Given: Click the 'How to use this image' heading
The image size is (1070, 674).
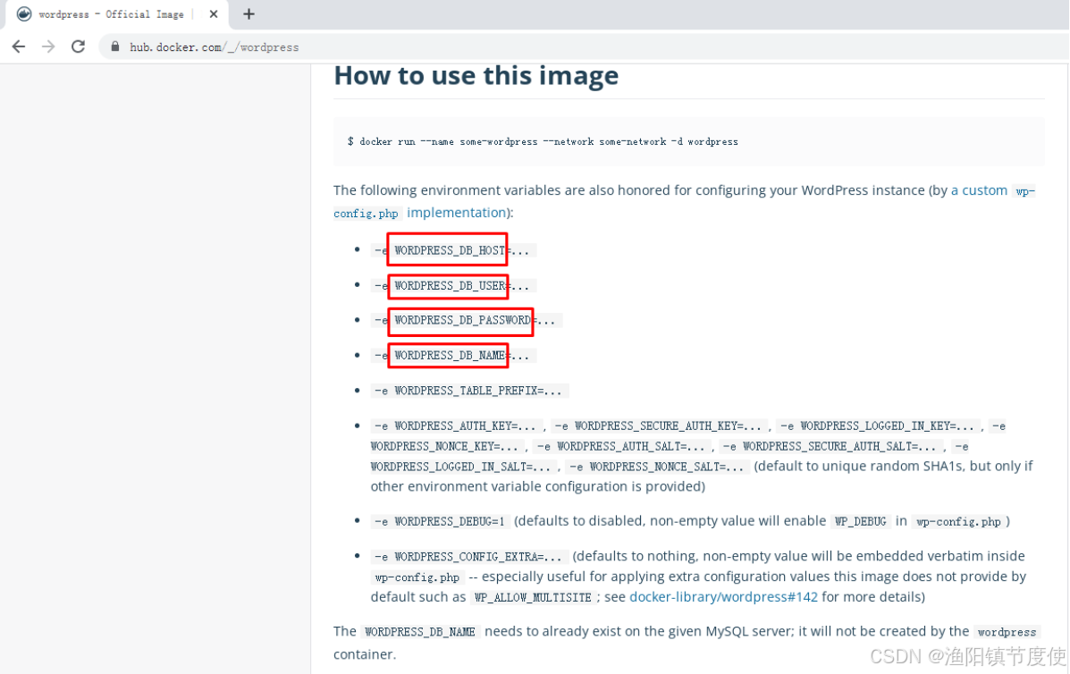Looking at the screenshot, I should point(476,75).
